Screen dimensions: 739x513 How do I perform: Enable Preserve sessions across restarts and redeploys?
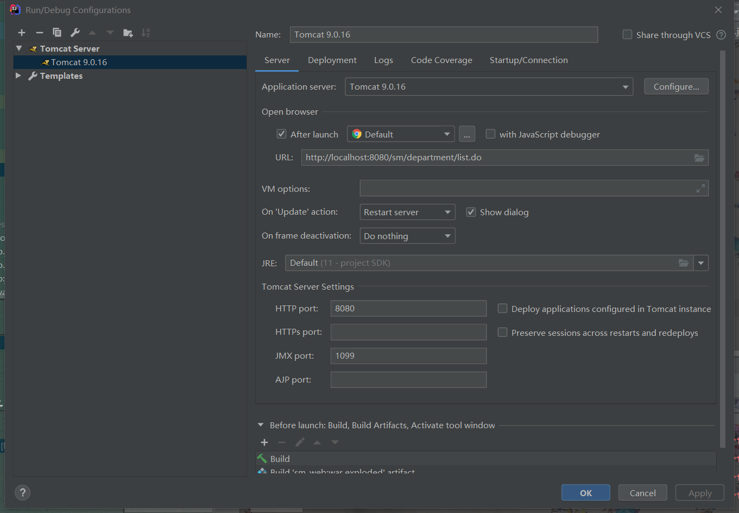(502, 333)
